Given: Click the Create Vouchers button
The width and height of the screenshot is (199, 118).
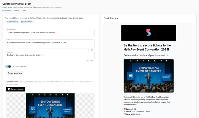Looking at the screenshot, I should coord(15,73).
